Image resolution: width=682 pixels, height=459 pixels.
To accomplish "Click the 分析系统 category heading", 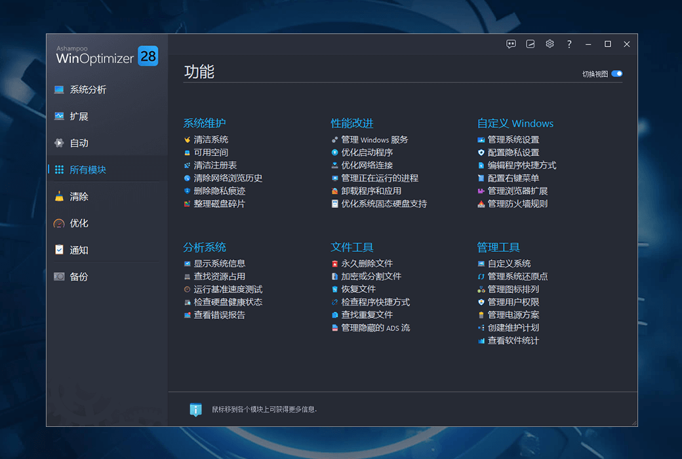I will [205, 247].
